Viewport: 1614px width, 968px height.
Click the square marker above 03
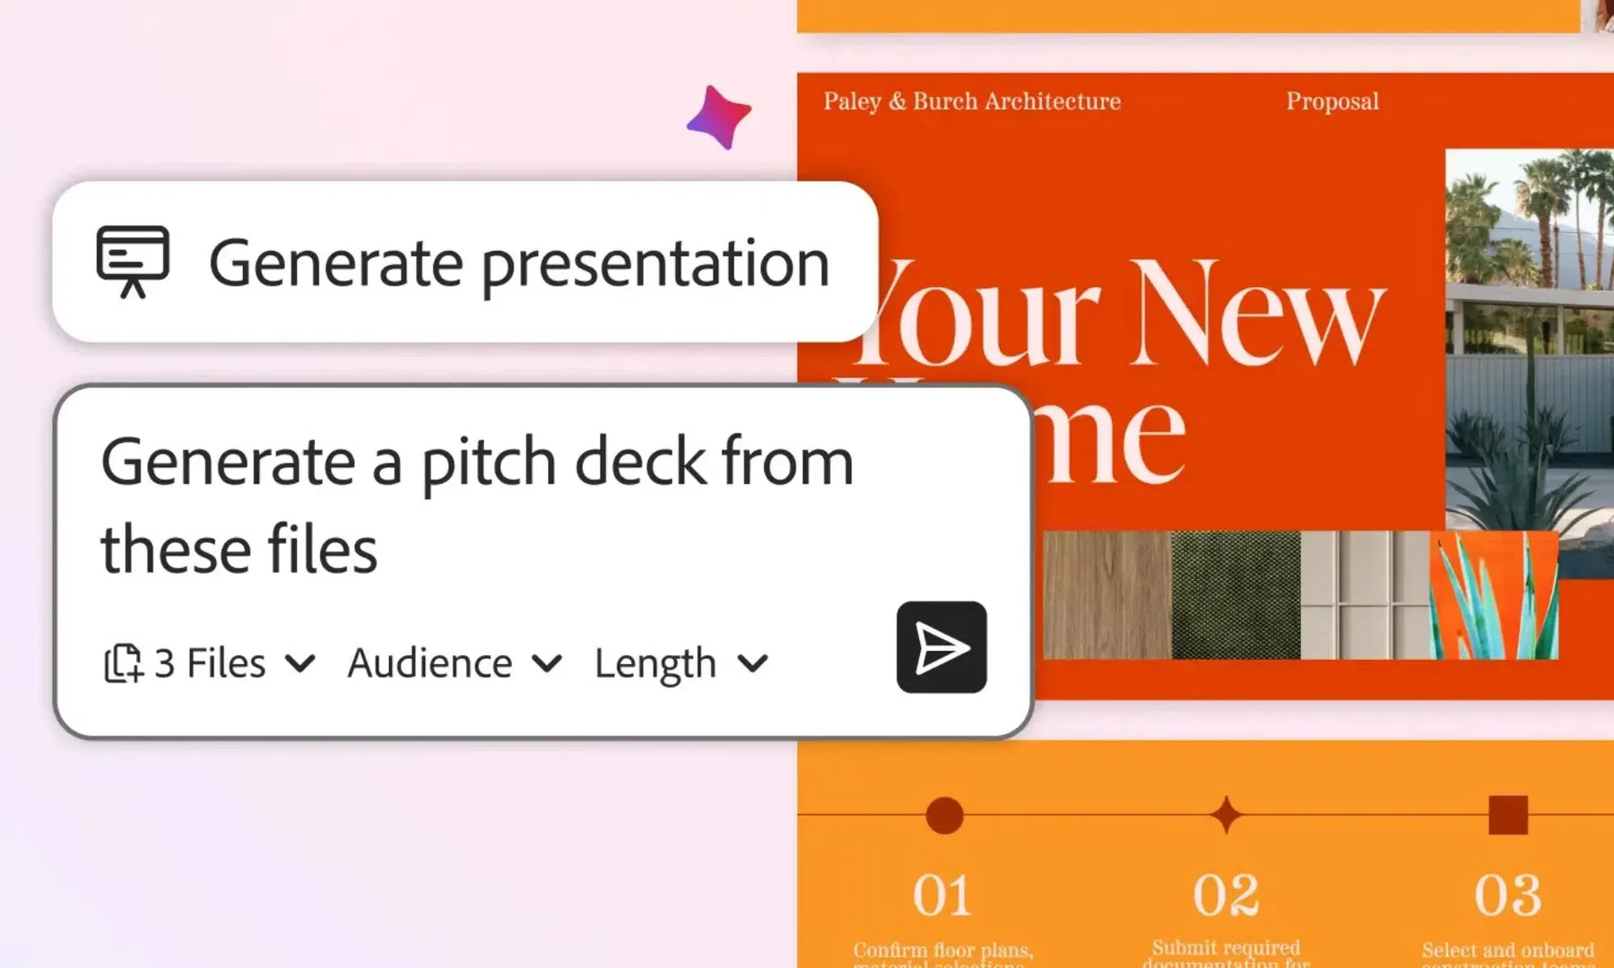pos(1507,816)
